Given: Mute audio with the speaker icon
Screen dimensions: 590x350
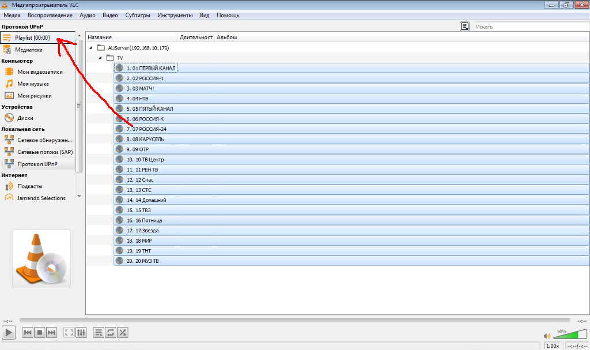Looking at the screenshot, I should pyautogui.click(x=547, y=336).
